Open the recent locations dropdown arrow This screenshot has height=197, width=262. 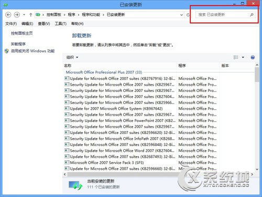coord(24,15)
